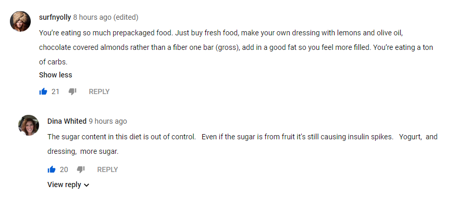Expand the View reply thread
458x197 pixels.
click(68, 185)
